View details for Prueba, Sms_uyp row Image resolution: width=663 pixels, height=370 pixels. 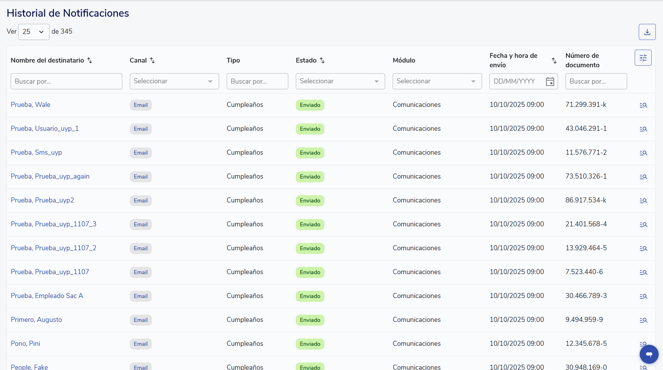[643, 153]
